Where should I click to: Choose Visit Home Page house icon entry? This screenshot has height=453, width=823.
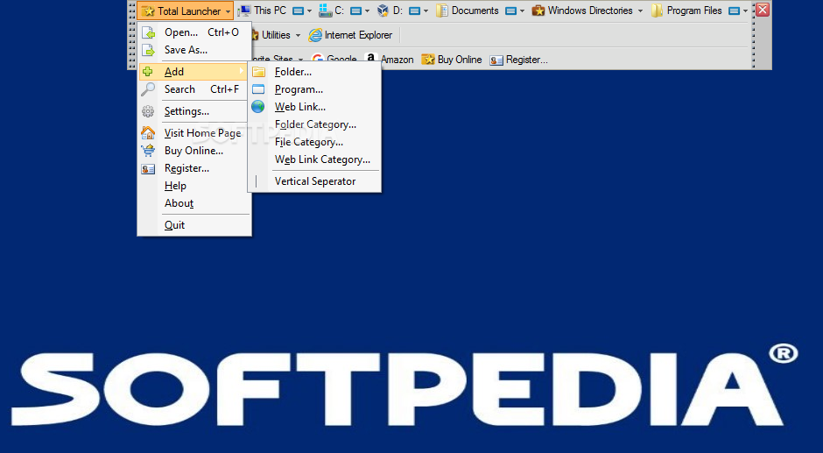click(x=194, y=133)
